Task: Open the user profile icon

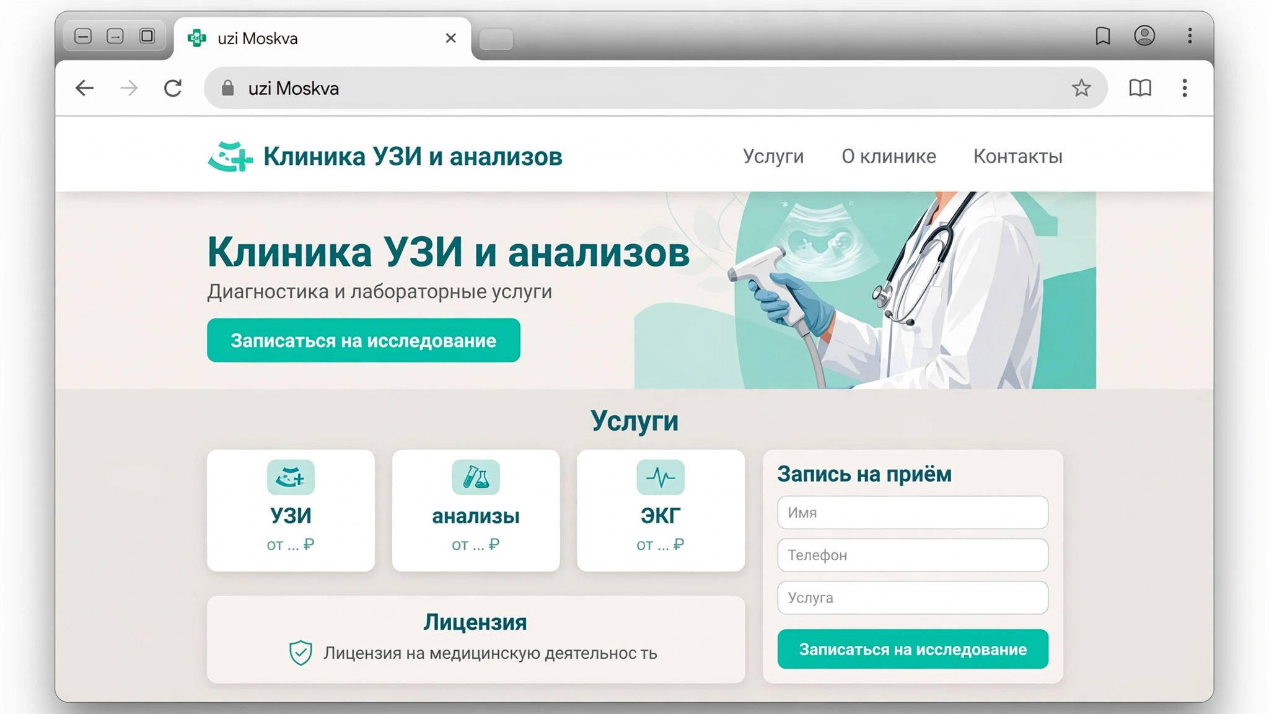Action: click(x=1144, y=35)
